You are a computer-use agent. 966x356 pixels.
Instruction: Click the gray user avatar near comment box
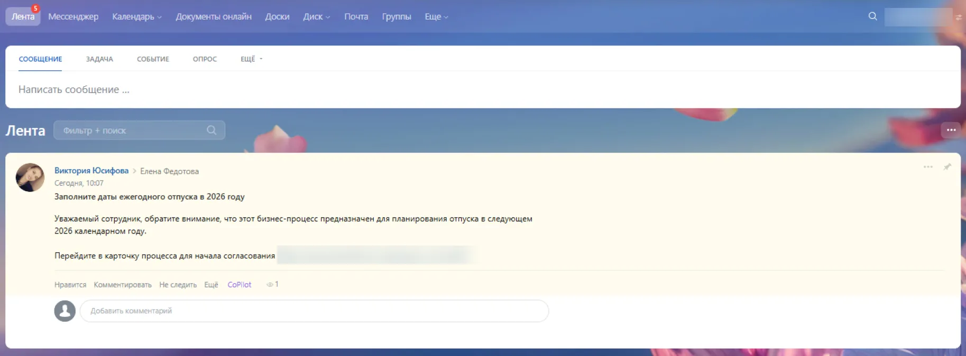(65, 311)
